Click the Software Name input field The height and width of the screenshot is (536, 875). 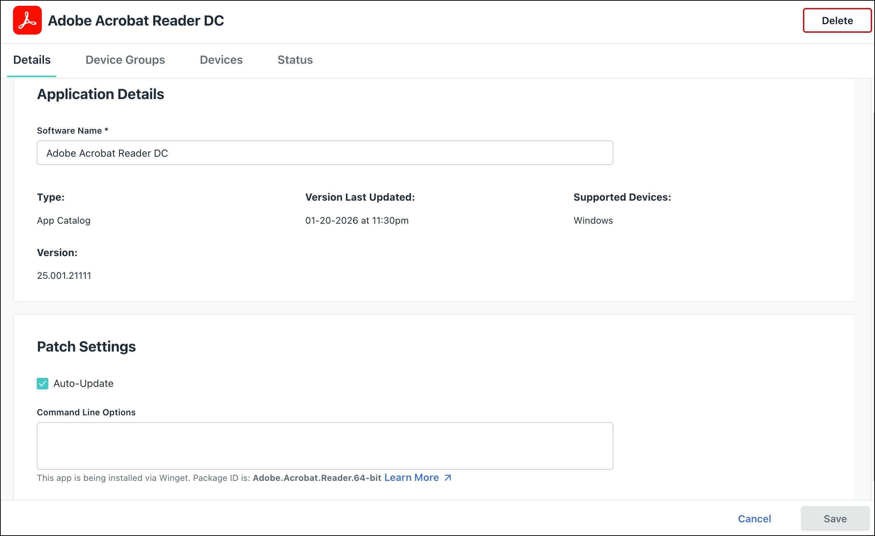(x=324, y=153)
